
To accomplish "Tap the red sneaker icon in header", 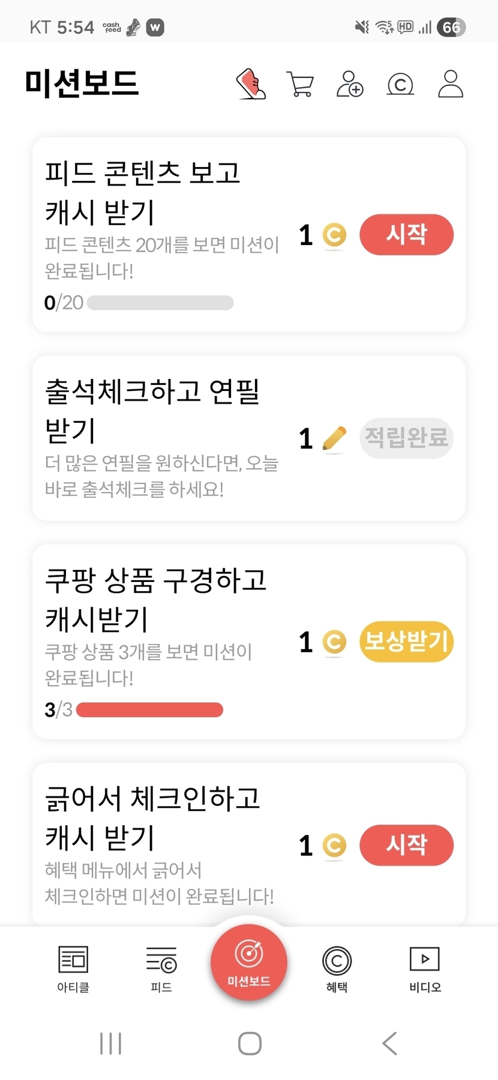I will tap(251, 83).
